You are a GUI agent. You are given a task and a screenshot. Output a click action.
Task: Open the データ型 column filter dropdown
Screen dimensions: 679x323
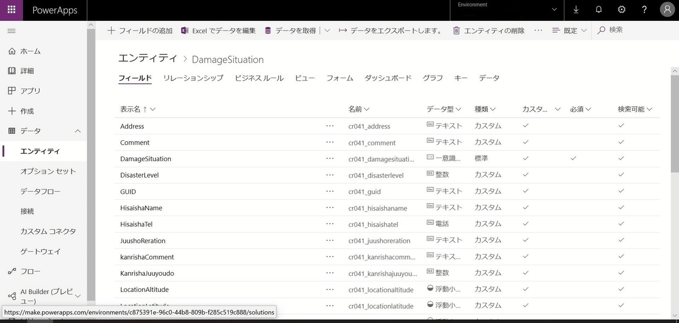click(x=444, y=109)
